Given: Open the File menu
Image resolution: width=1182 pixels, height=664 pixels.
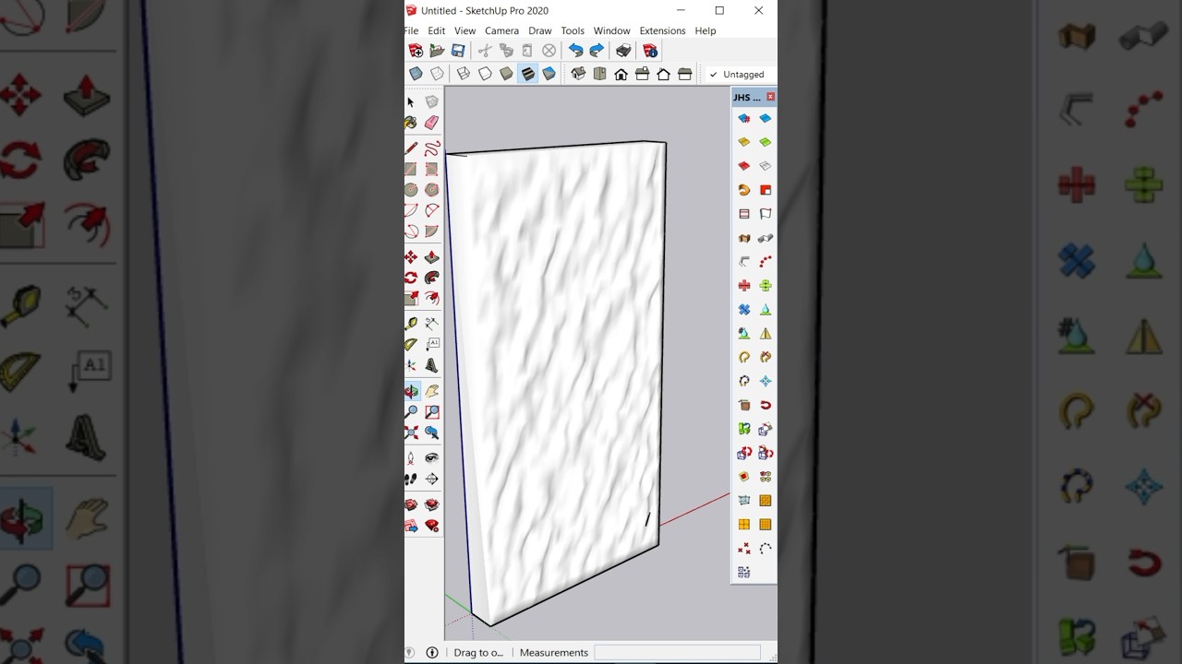Looking at the screenshot, I should pyautogui.click(x=411, y=30).
